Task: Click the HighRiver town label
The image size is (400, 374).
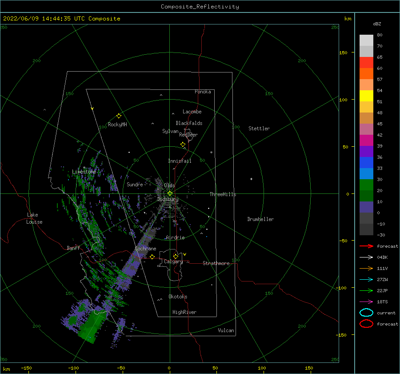Action: (184, 312)
